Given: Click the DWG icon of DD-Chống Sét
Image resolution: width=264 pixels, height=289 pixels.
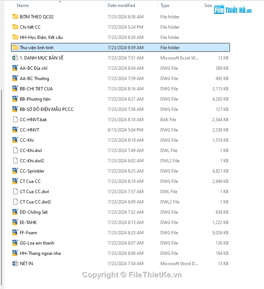Looking at the screenshot, I should [15, 212].
